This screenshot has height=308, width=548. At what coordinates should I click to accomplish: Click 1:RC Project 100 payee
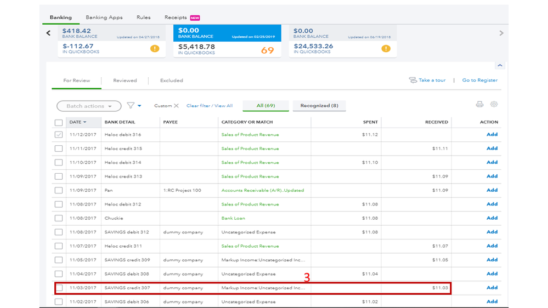coord(182,190)
